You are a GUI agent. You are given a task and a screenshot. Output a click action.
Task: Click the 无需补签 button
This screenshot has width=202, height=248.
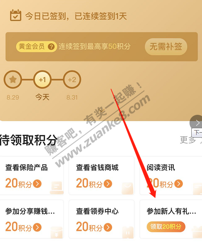[x=166, y=47]
